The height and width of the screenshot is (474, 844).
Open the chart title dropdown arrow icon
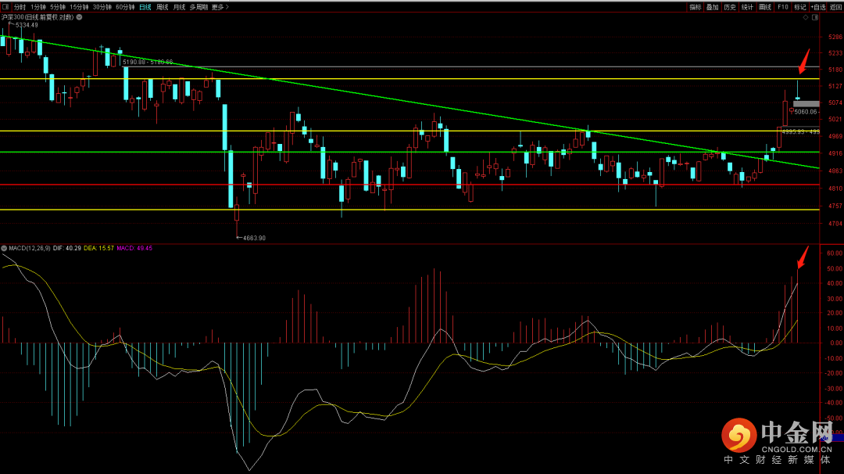(x=79, y=17)
